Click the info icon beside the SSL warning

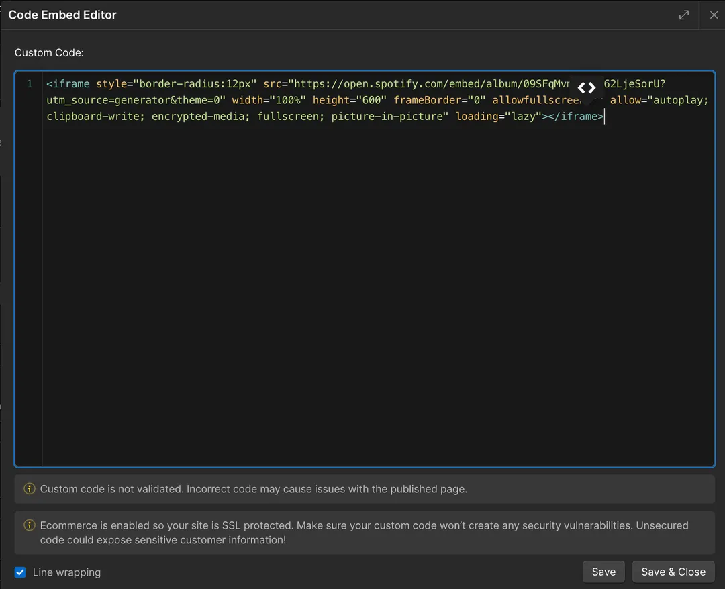coord(29,525)
